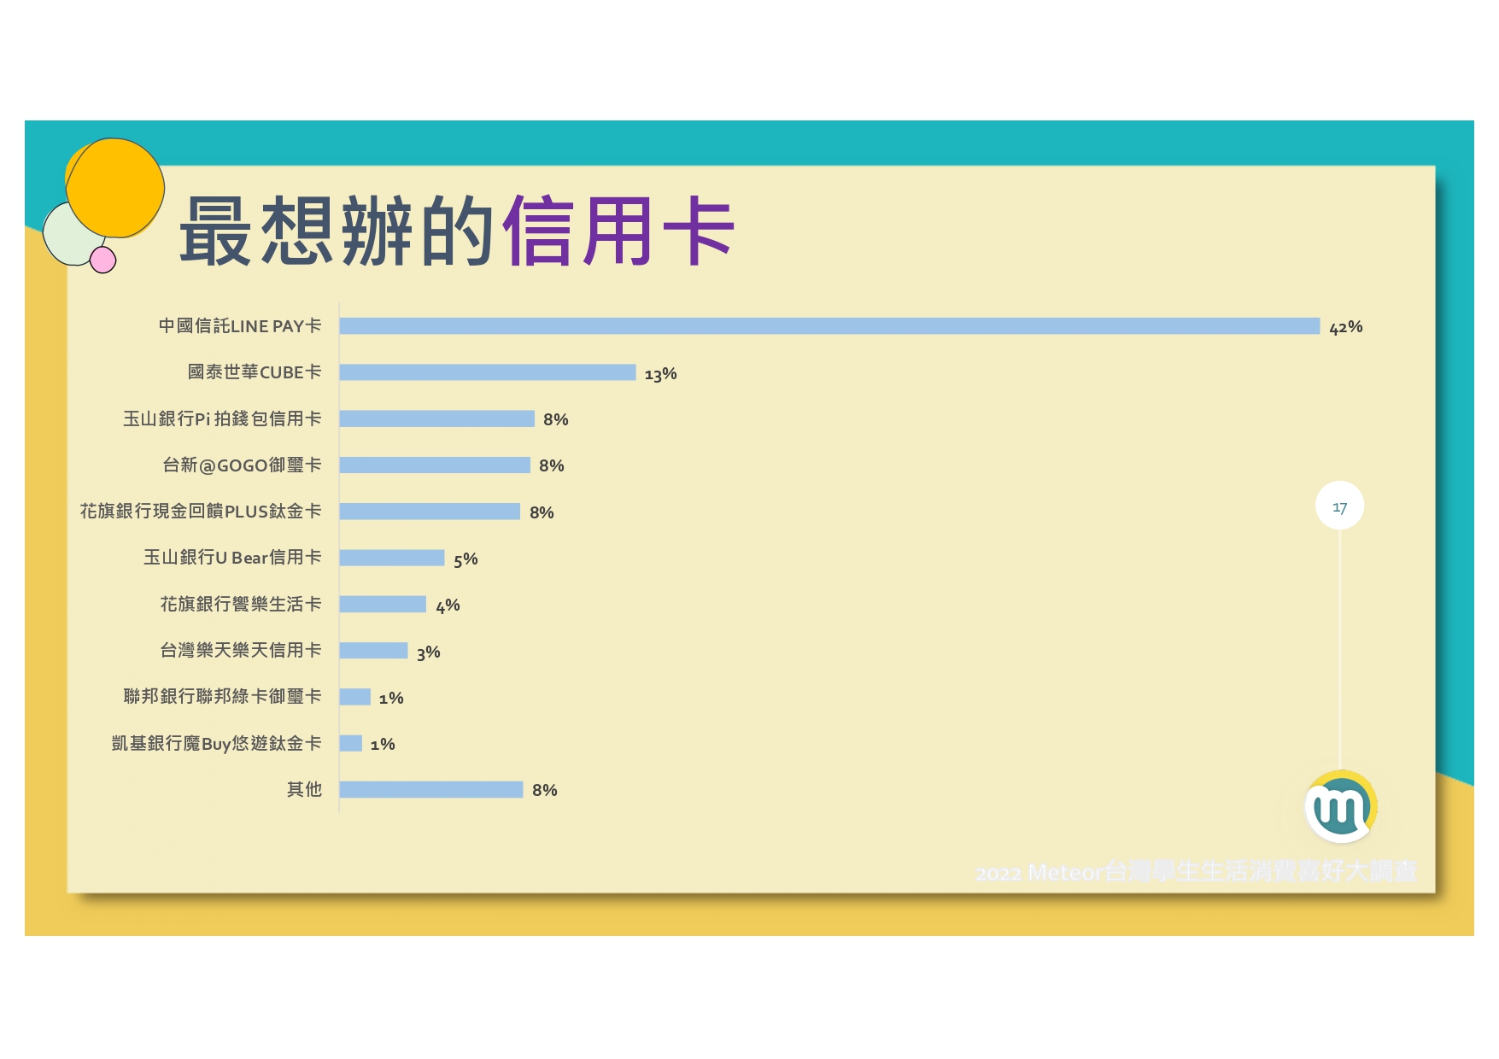Image resolution: width=1499 pixels, height=1059 pixels.
Task: Click the Meteor m logo icon
Action: pos(1341,806)
